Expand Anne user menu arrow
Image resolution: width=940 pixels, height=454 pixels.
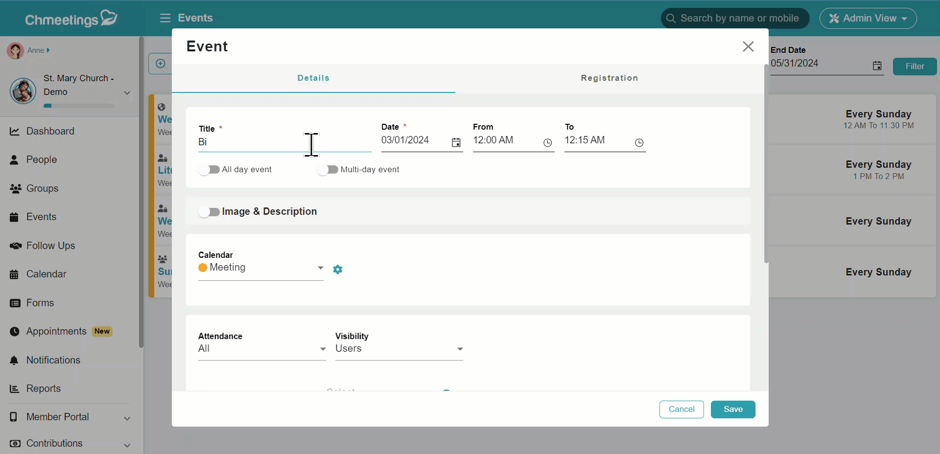click(x=48, y=50)
